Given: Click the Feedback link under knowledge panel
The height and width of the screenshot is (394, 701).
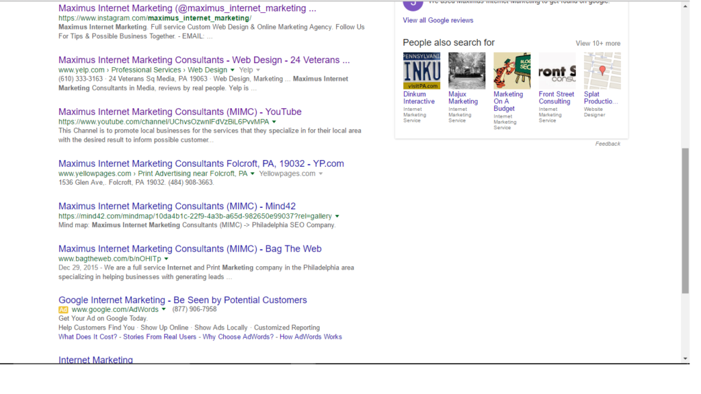Looking at the screenshot, I should 608,144.
